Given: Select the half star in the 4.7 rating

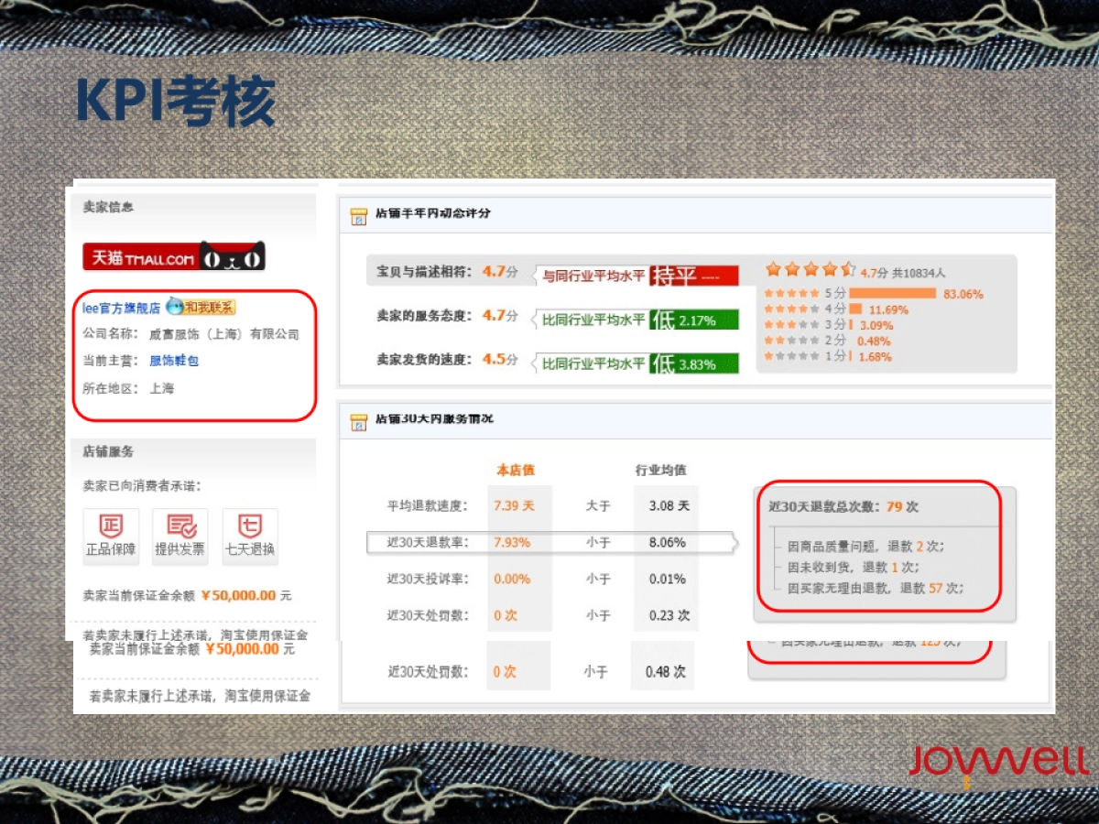Looking at the screenshot, I should pyautogui.click(x=847, y=268).
